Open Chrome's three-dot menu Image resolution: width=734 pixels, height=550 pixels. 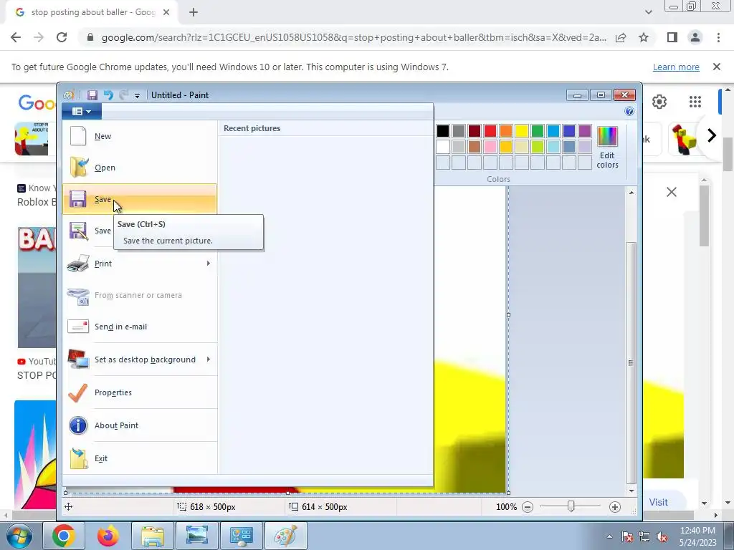[x=718, y=37]
